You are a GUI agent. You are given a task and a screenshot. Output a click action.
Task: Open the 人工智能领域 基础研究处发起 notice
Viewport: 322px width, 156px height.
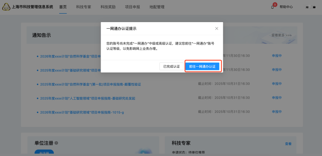pos(87,98)
